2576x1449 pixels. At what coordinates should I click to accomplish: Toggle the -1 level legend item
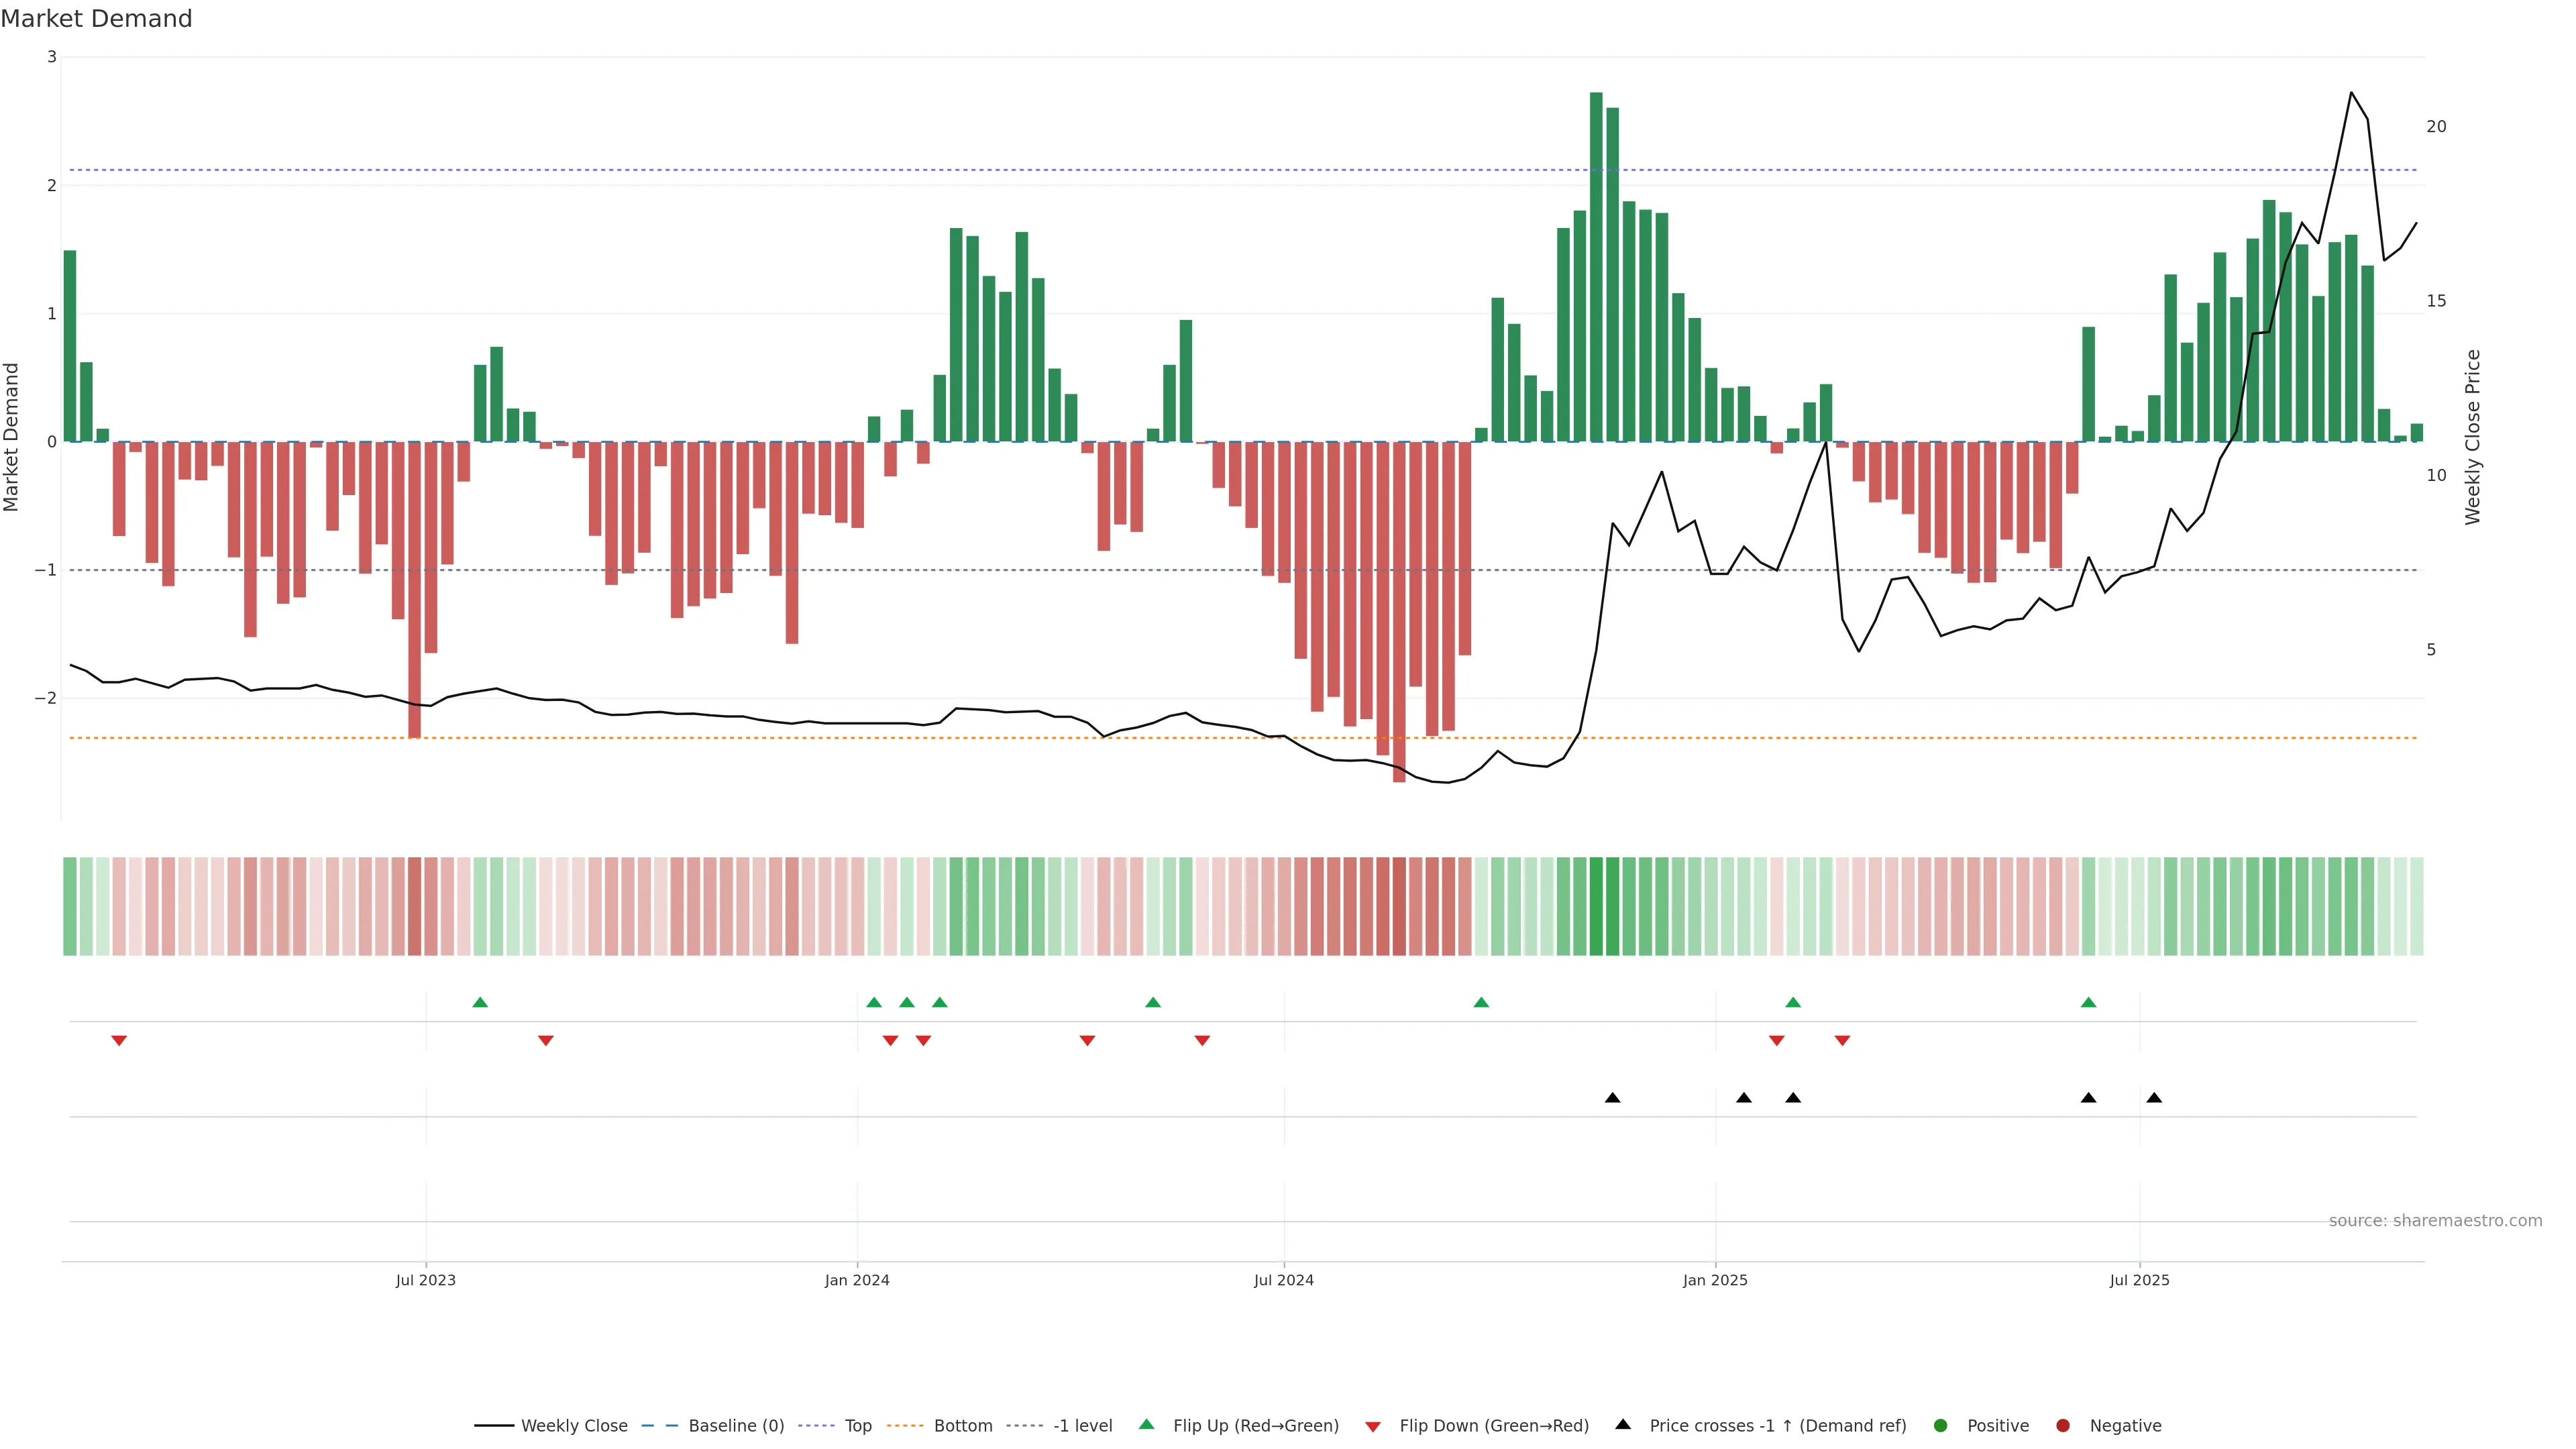[x=1082, y=1426]
